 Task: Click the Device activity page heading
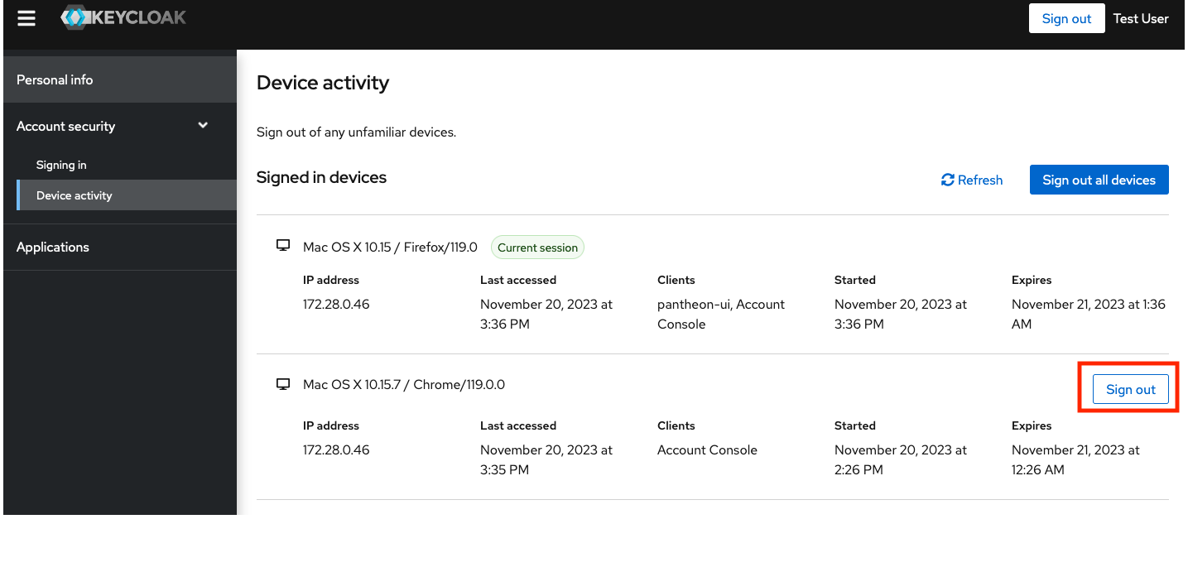tap(323, 83)
